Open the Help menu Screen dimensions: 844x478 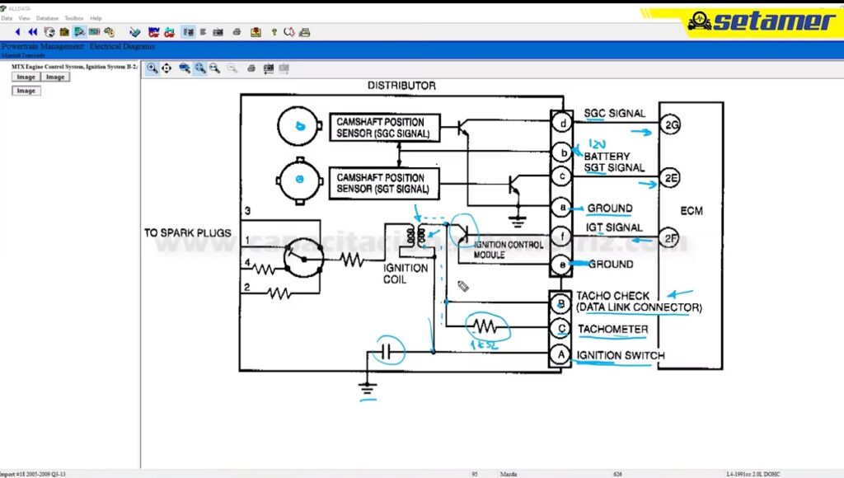coord(96,17)
